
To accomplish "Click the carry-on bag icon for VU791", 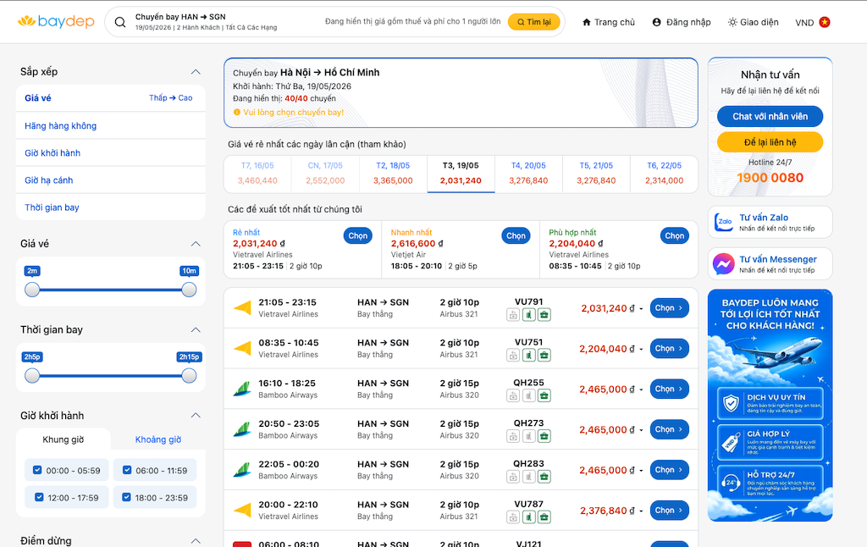I will pos(544,315).
